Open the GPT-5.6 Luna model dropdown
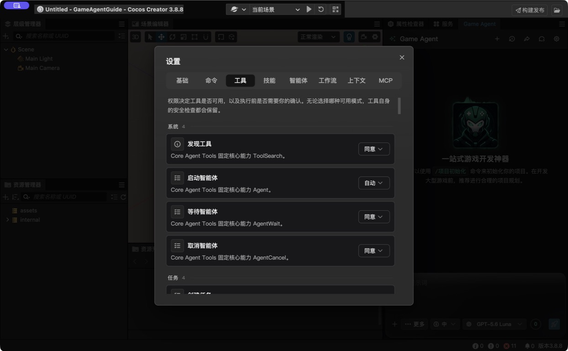Viewport: 568px width, 351px height. click(x=494, y=324)
